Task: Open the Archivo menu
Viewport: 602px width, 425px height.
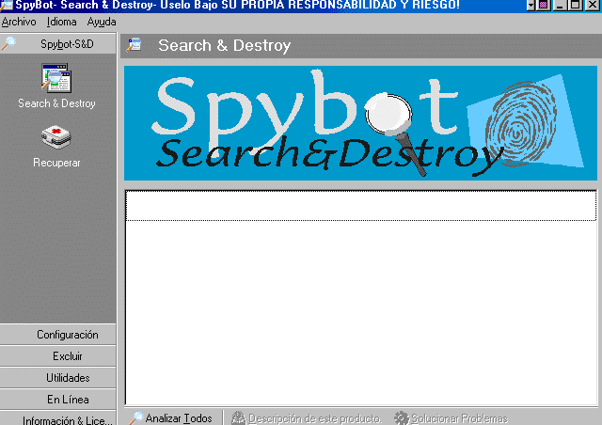Action: 19,22
